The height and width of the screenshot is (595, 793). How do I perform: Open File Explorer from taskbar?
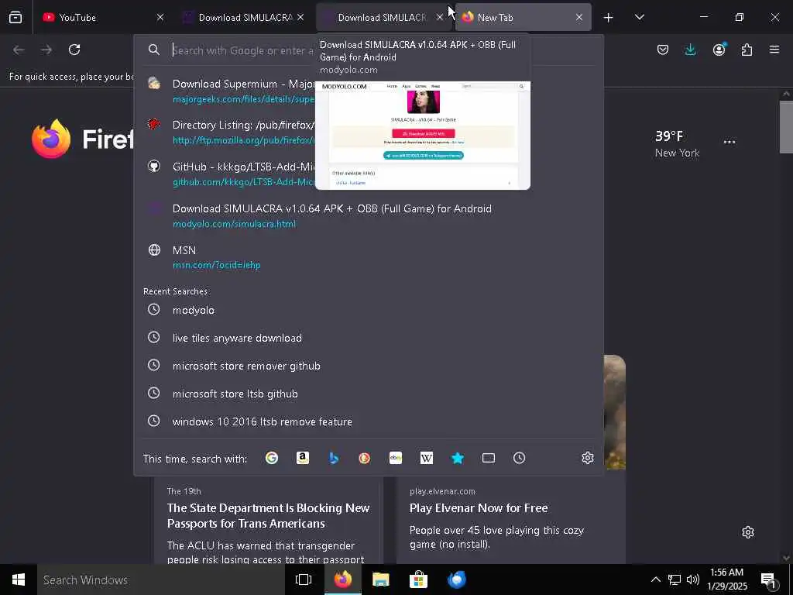[x=380, y=580]
